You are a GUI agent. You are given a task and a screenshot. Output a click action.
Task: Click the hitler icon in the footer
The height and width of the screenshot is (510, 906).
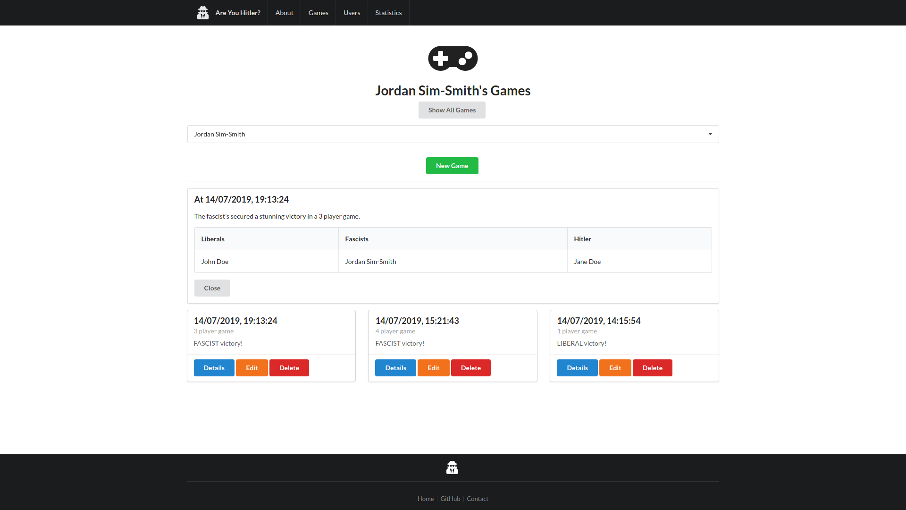pos(452,467)
